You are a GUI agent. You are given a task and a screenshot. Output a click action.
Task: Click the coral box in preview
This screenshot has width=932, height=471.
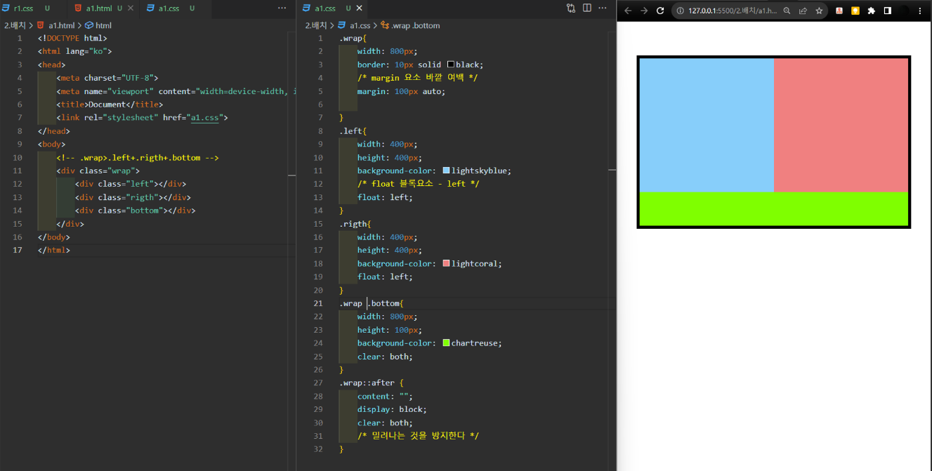click(x=841, y=125)
